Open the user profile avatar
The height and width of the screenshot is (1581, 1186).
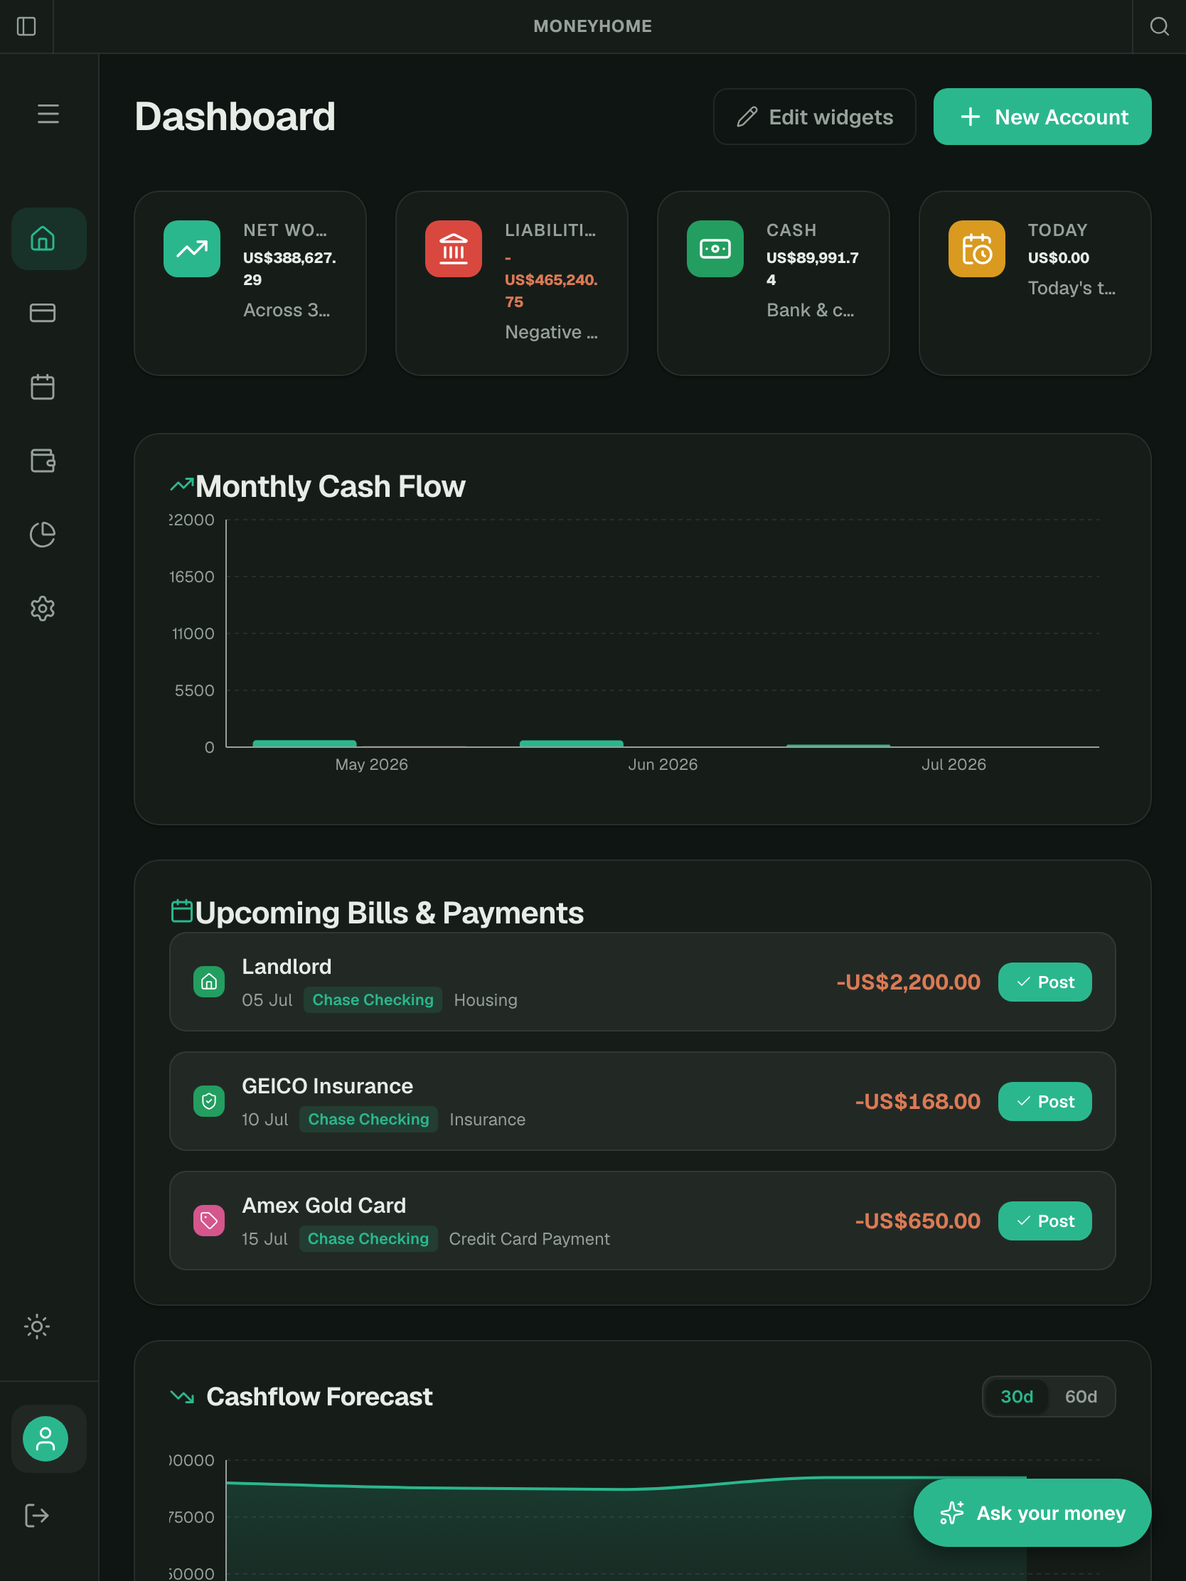click(46, 1439)
